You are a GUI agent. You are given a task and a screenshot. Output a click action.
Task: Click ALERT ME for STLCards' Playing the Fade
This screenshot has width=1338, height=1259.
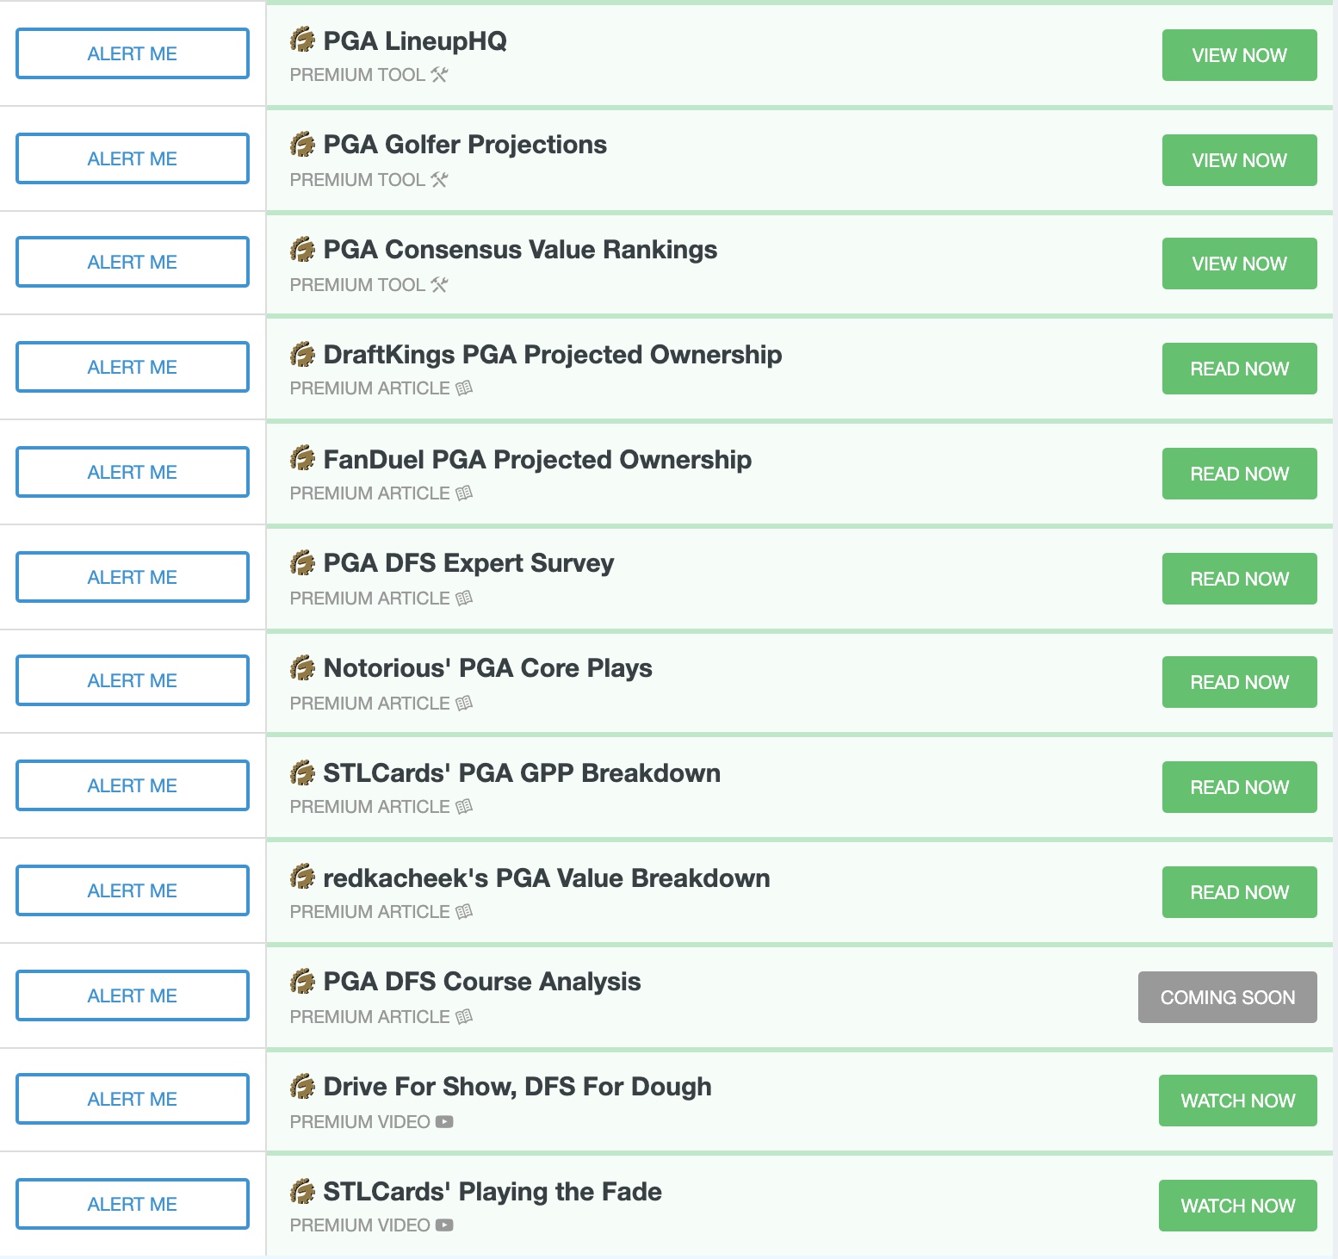point(133,1204)
